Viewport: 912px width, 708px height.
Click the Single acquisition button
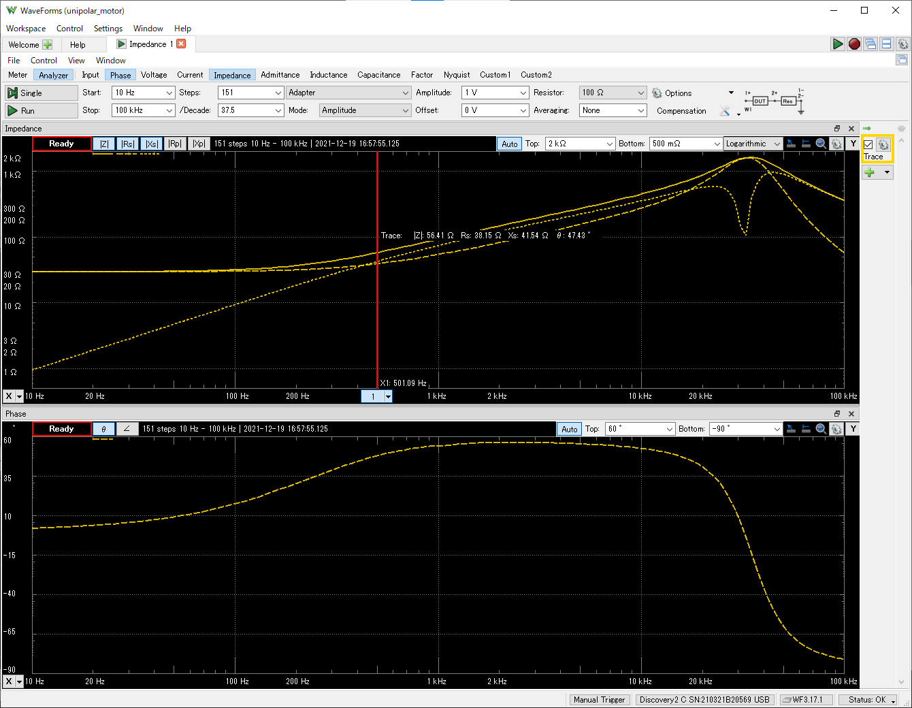[x=41, y=93]
